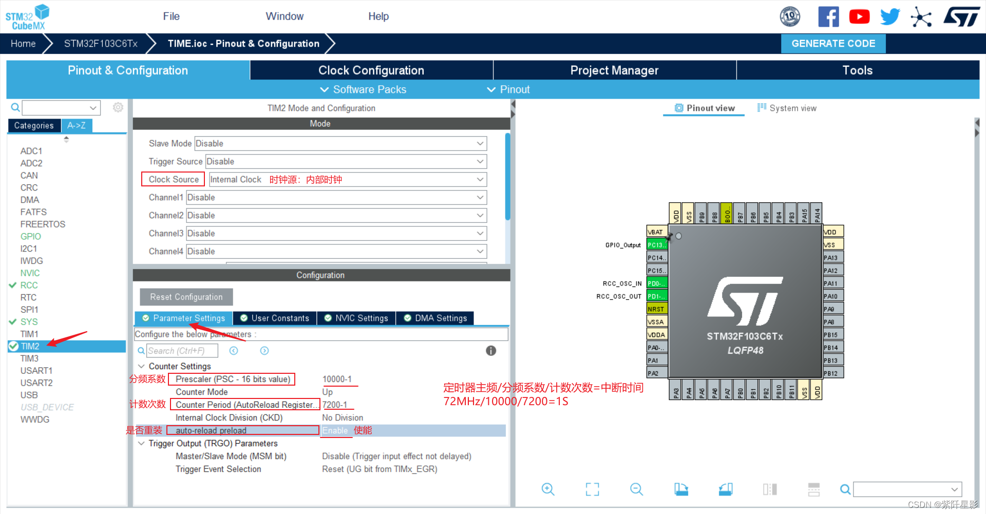The image size is (986, 514).
Task: Expand the Software Packs menu
Action: click(x=363, y=89)
